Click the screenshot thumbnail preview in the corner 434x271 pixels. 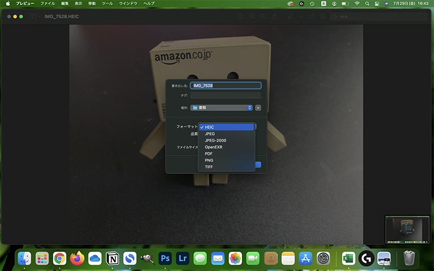pos(407,230)
